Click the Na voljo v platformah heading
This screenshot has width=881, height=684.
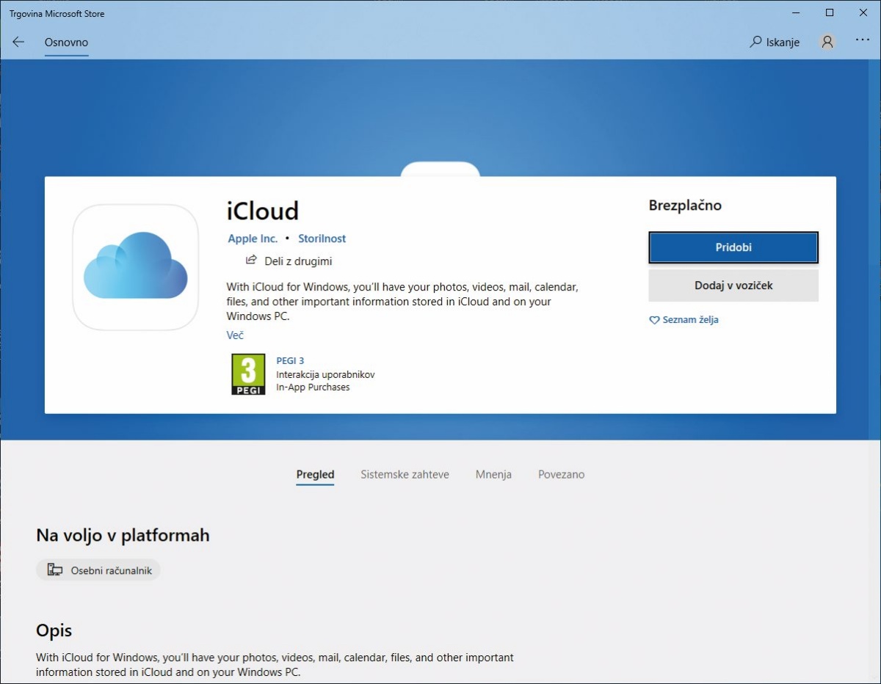[123, 536]
